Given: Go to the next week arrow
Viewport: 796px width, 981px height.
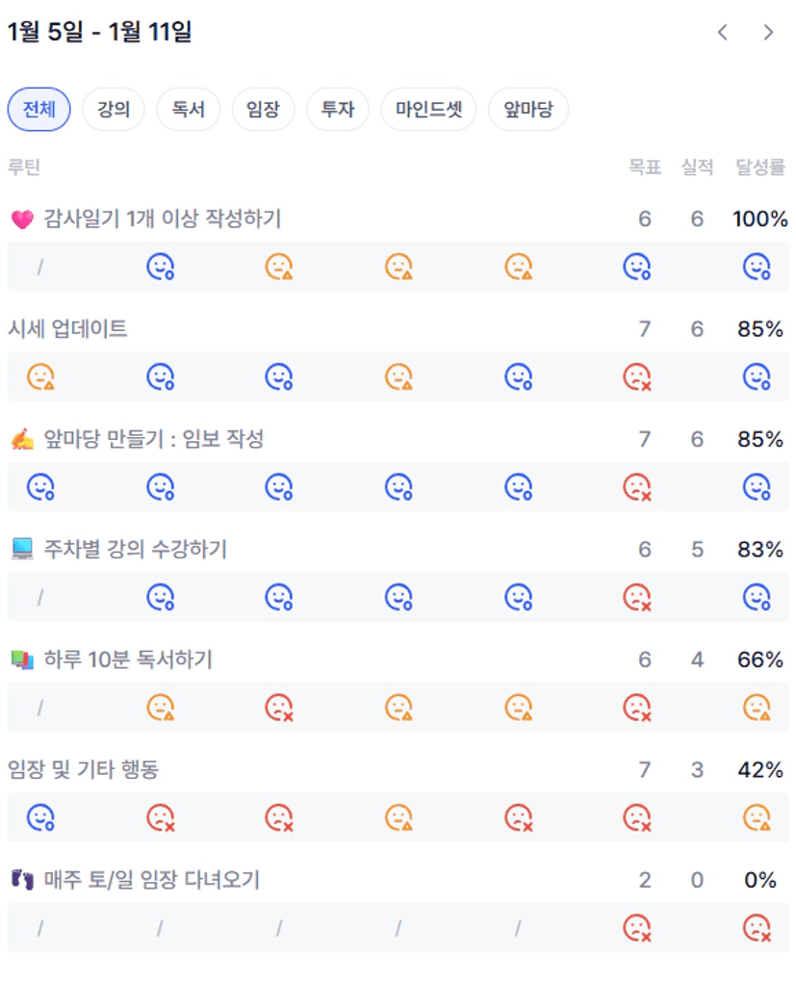Looking at the screenshot, I should (x=768, y=33).
